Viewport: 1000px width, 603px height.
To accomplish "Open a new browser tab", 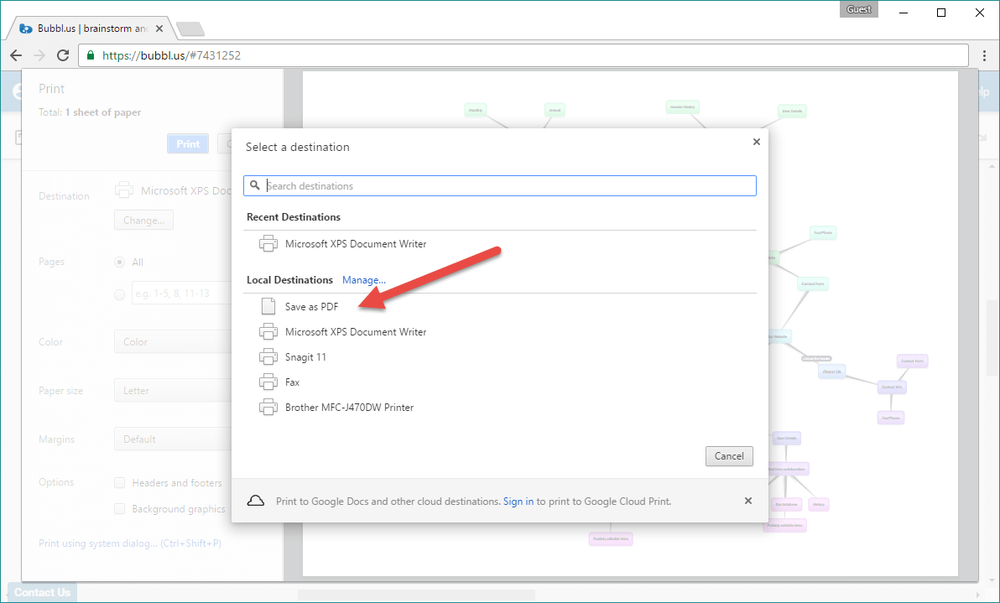I will pos(190,29).
